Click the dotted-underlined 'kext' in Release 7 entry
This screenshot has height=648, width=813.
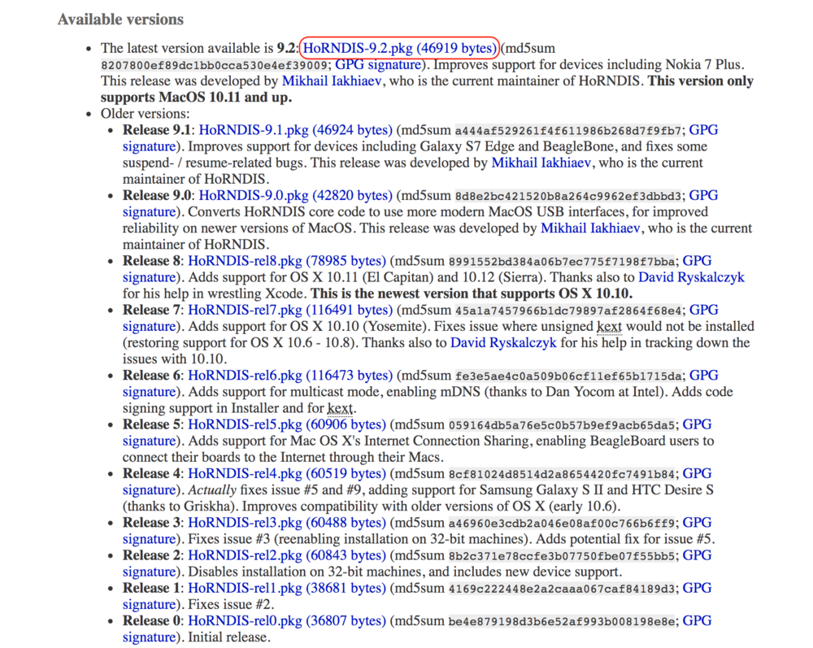click(609, 327)
